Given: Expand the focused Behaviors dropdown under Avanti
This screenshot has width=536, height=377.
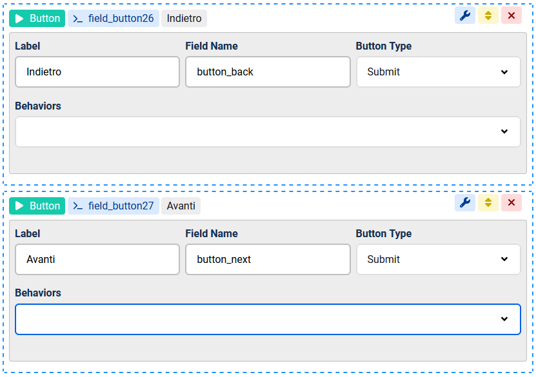Looking at the screenshot, I should [268, 319].
